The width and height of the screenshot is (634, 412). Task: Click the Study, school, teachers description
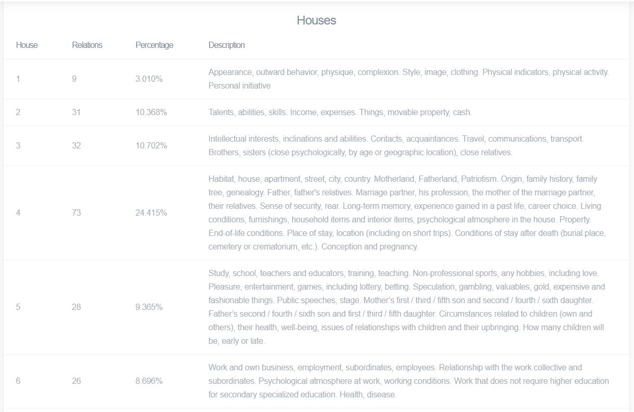click(407, 307)
